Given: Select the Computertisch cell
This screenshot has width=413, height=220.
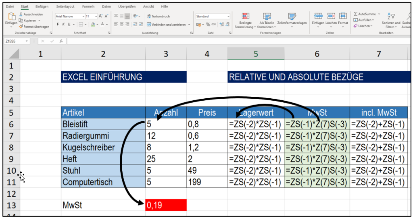Looking at the screenshot, I should point(103,182).
